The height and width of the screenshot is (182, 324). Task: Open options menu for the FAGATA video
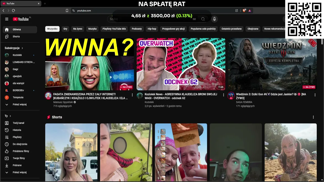tap(132, 95)
